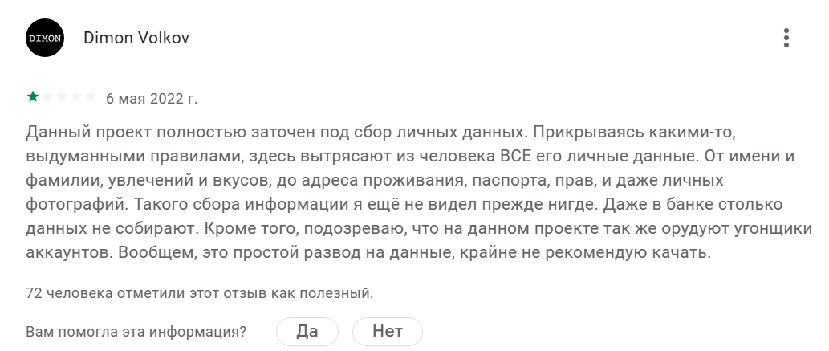This screenshot has height=351, width=829.
Task: Click the third gray rating star
Action: pyautogui.click(x=61, y=98)
